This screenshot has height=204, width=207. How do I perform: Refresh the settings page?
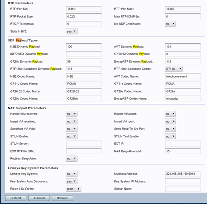[x=63, y=198]
